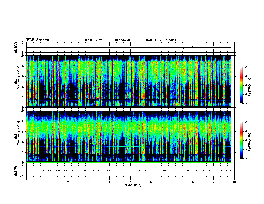Click the time axis tick label "2"

[x=68, y=182]
